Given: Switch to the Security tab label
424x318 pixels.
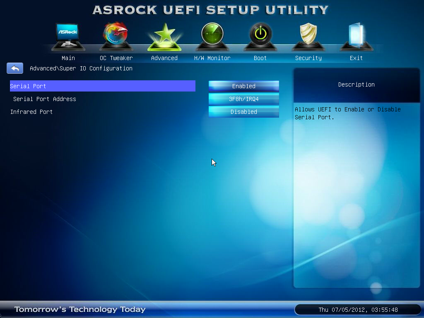Looking at the screenshot, I should (x=308, y=58).
